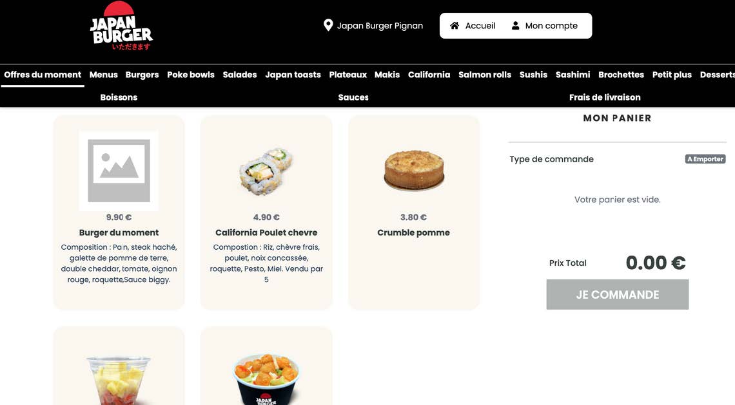This screenshot has height=405, width=735.
Task: Open the Boissons category
Action: point(119,97)
